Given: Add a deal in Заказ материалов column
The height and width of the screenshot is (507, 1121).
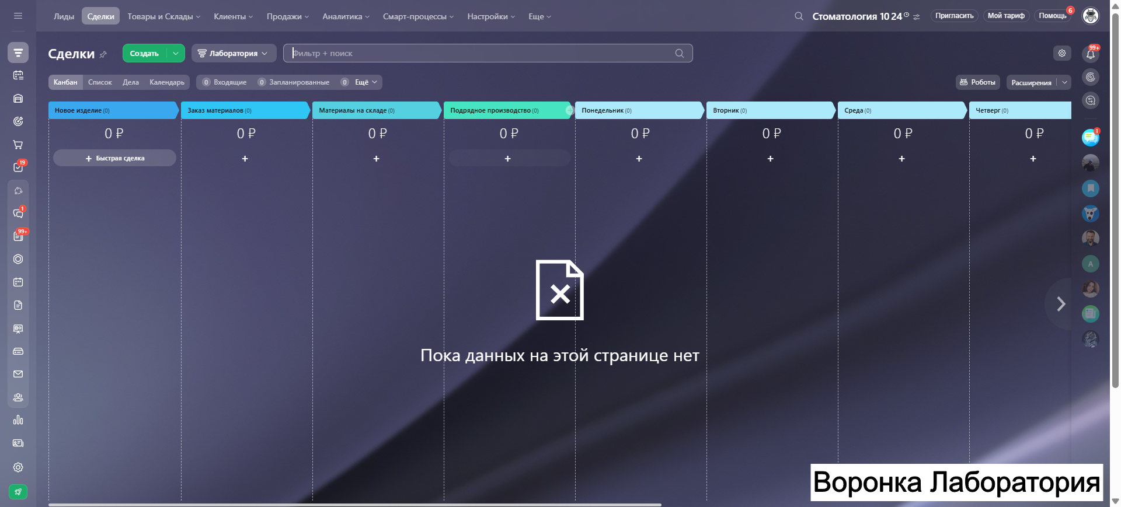Looking at the screenshot, I should (245, 158).
